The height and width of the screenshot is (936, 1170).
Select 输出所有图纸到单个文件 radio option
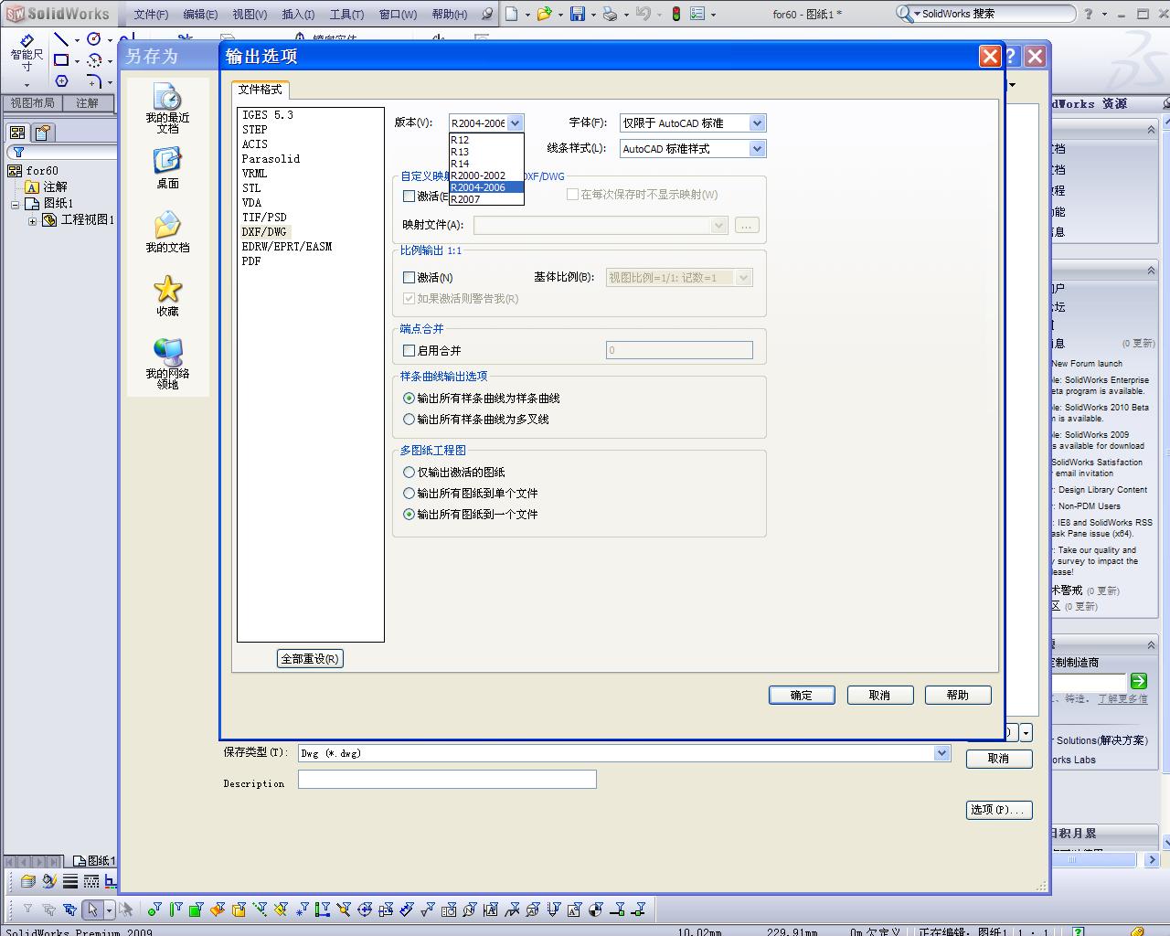(409, 494)
